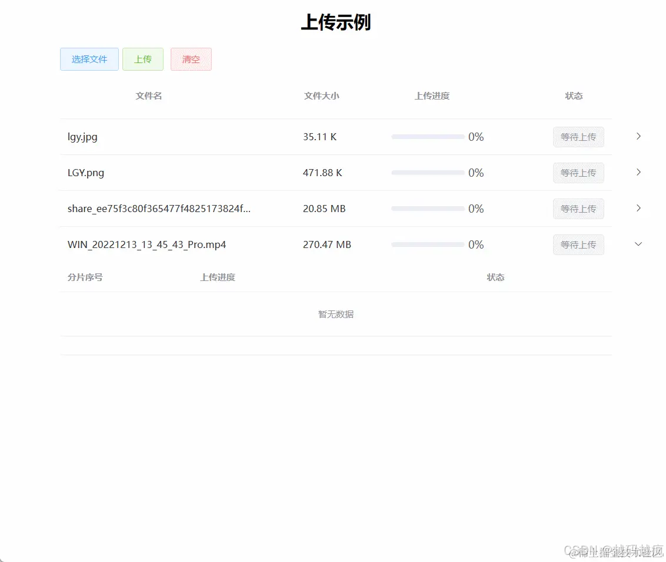Screen dimensions: 666x562
Task: Click the 等待上传 status badge for lgy.jpg
Action: coord(578,137)
